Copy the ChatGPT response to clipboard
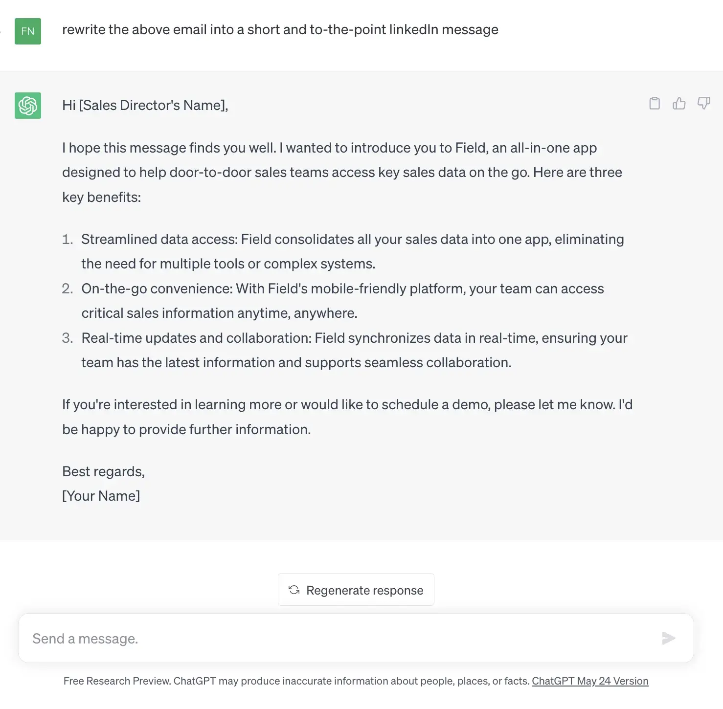Screen dimensions: 723x709 (x=654, y=103)
